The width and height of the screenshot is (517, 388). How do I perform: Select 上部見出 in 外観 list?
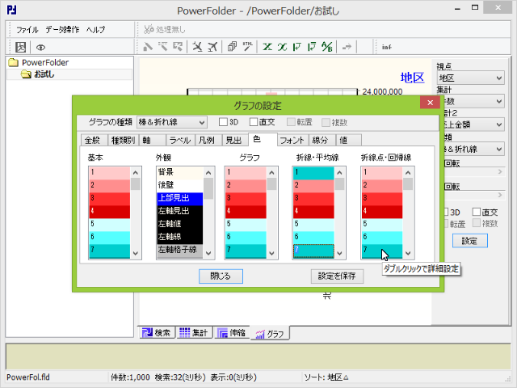point(179,199)
